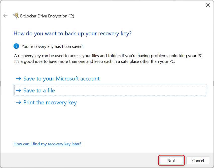Click the arrow icon beside Print the recovery key
Image resolution: width=214 pixels, height=168 pixels.
pyautogui.click(x=19, y=102)
